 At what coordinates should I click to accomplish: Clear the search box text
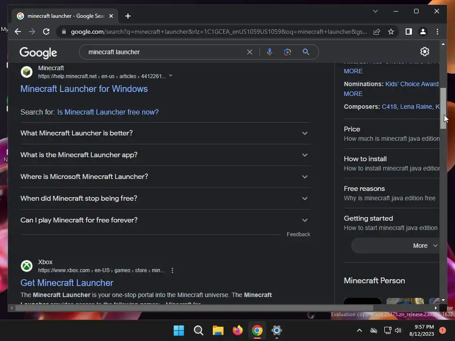(x=249, y=52)
